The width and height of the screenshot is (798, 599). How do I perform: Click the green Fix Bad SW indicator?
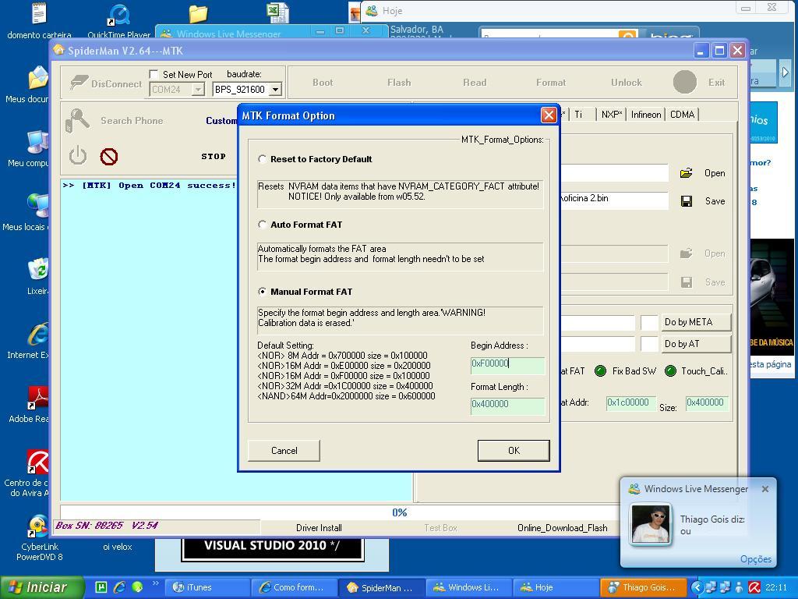tap(600, 371)
